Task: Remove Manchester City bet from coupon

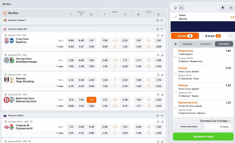Action: [x=176, y=109]
